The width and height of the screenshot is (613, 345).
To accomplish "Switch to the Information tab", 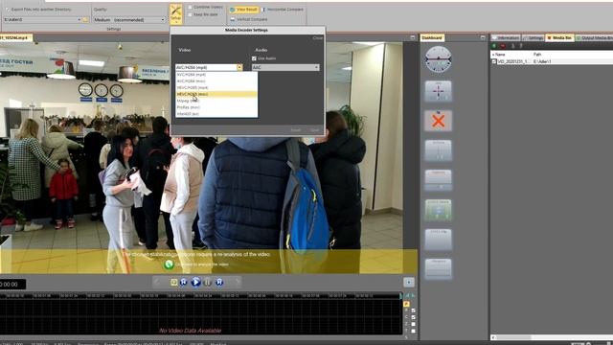I will tap(506, 38).
